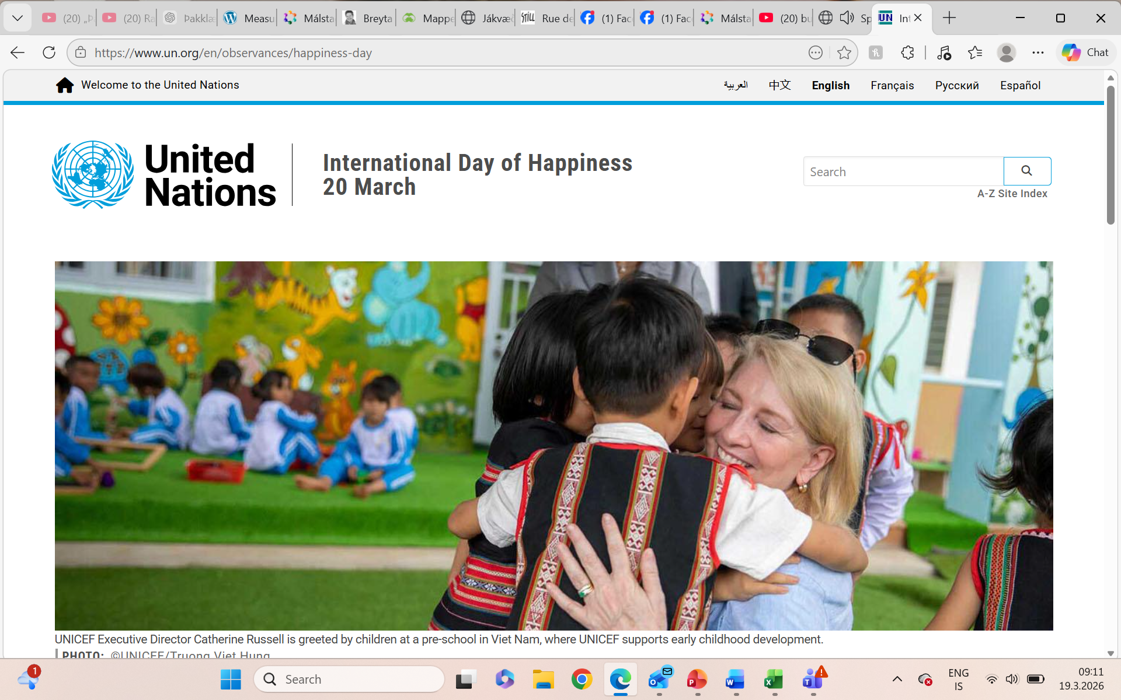Viewport: 1121px width, 700px height.
Task: Open Copilot Chat button
Action: [1085, 52]
